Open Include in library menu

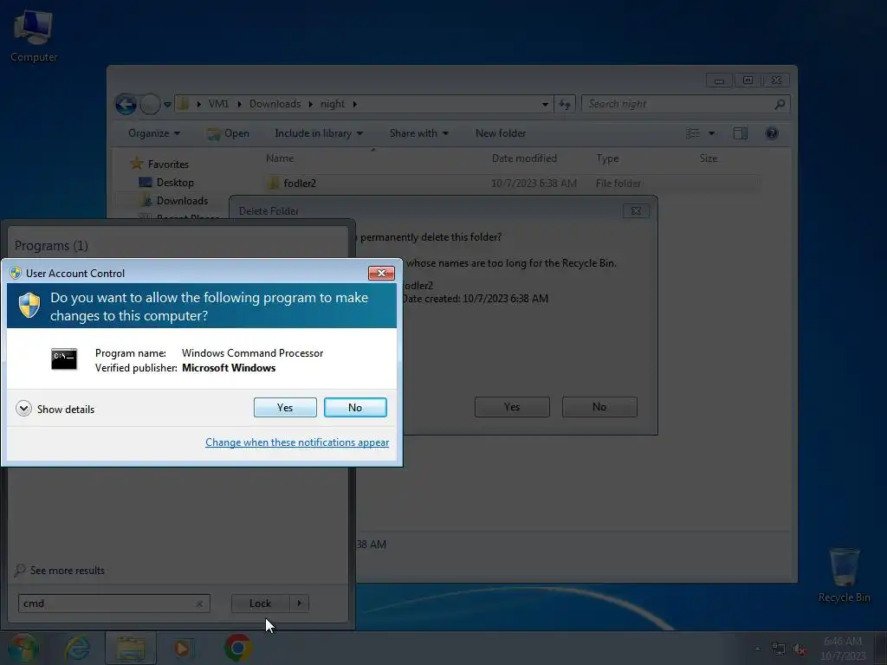click(319, 133)
